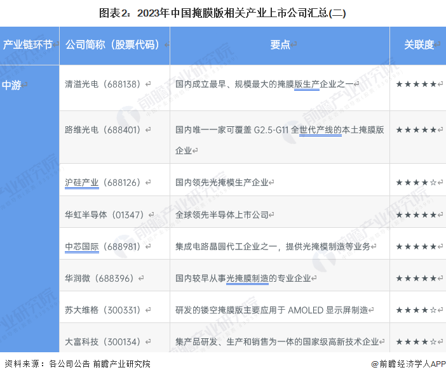Click text 全球领先半导体上市公司
Viewport: 446px width, 377px height.
click(222, 215)
